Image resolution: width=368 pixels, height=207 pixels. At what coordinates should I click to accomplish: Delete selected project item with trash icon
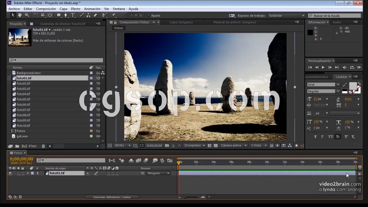click(43, 146)
